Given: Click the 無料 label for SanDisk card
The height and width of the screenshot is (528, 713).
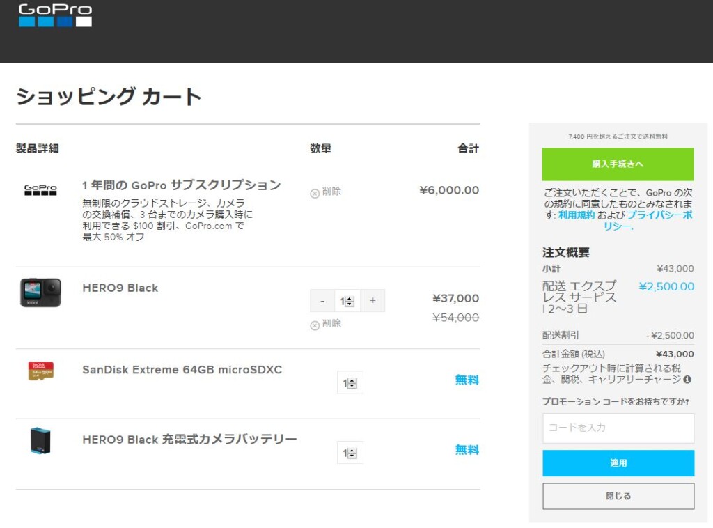Looking at the screenshot, I should [467, 380].
